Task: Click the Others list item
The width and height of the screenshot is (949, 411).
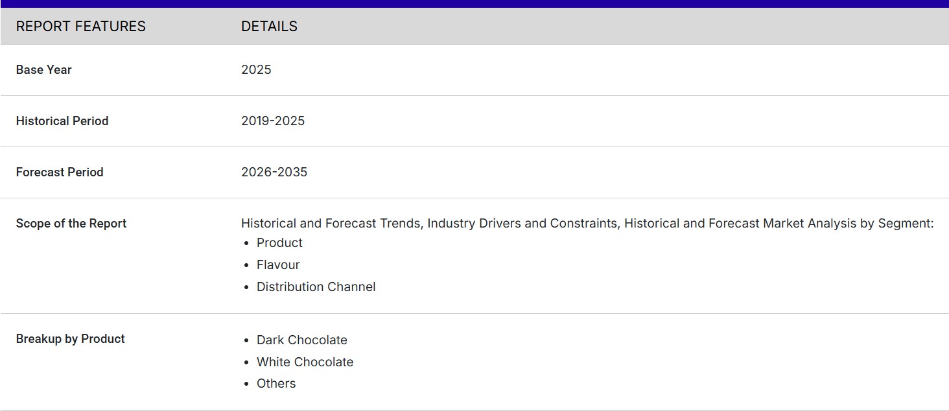Action: (x=276, y=384)
